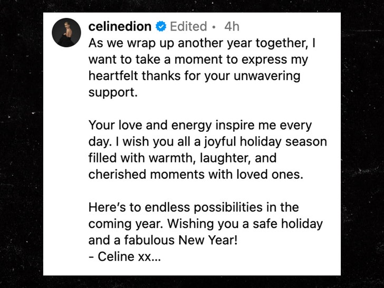384x288 pixels.
Task: Click the line "filled with warmth, laughter, and"
Action: [x=183, y=158]
